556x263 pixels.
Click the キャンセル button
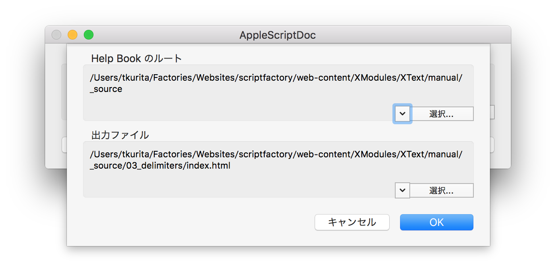pyautogui.click(x=352, y=222)
